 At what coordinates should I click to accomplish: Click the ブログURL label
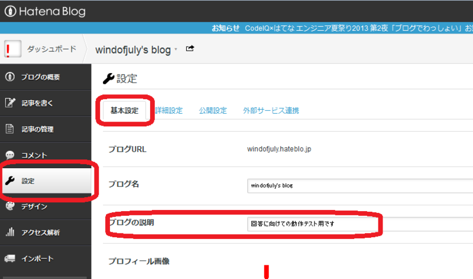pos(127,149)
